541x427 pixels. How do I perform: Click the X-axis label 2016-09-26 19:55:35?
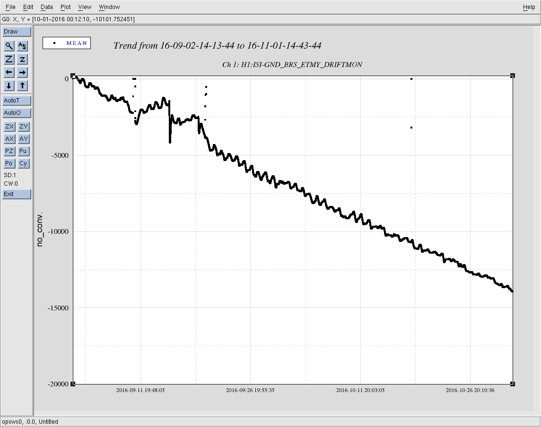250,390
